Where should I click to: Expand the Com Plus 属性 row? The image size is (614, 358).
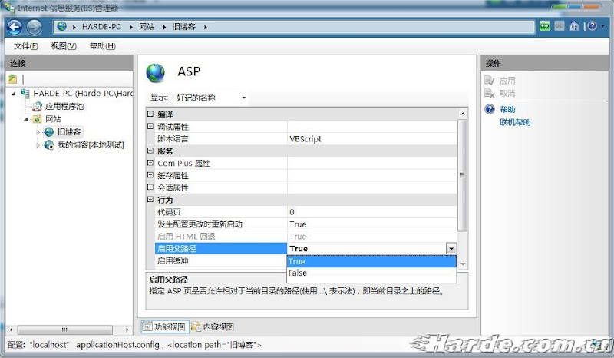coord(150,163)
